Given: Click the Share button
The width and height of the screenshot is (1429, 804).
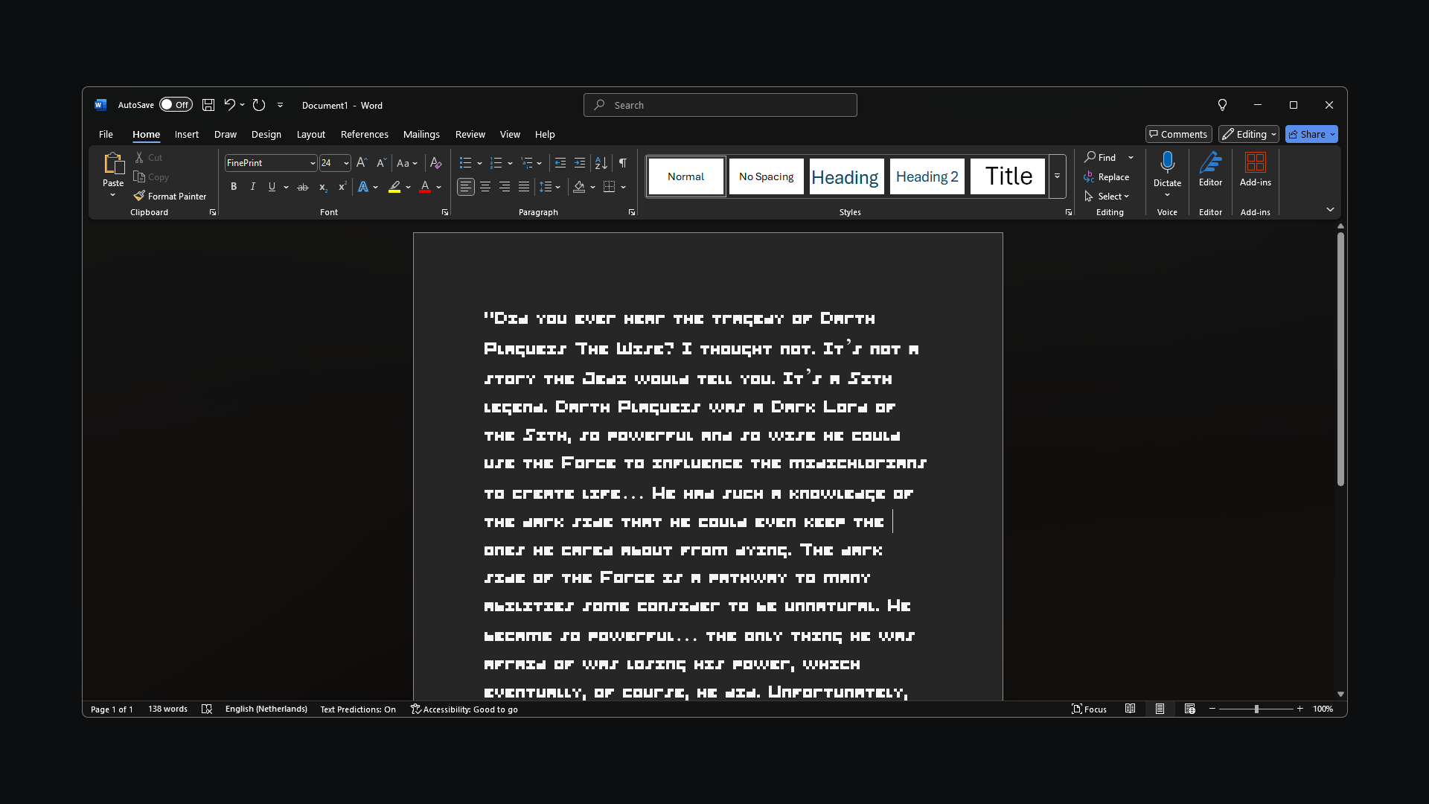Looking at the screenshot, I should (1311, 134).
